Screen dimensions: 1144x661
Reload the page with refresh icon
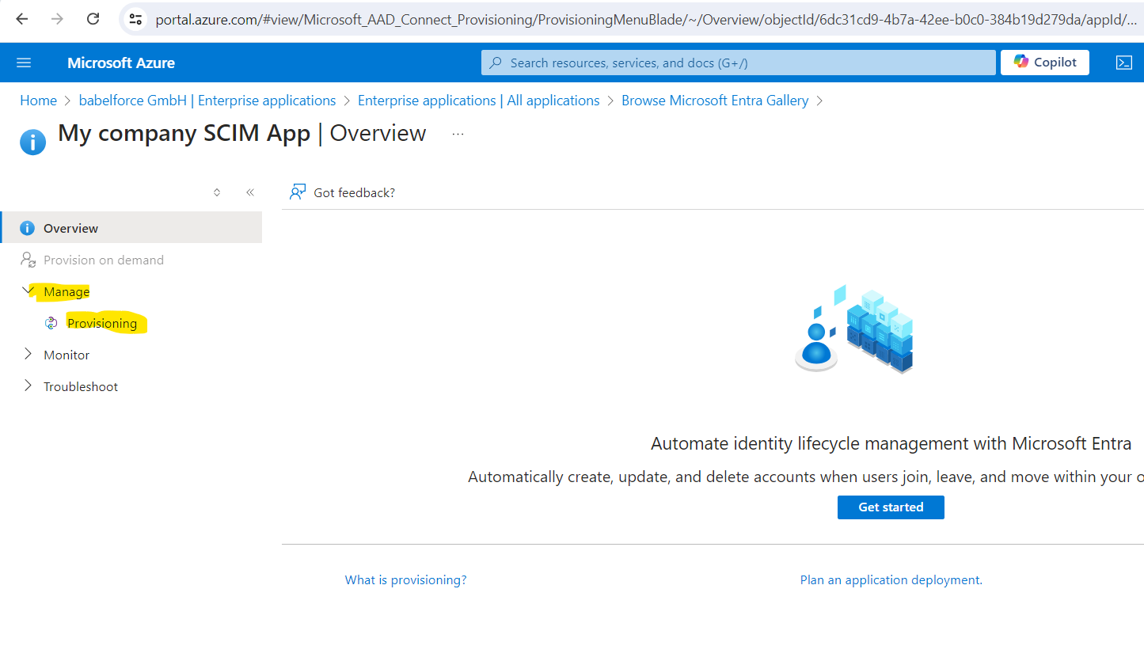[x=93, y=19]
